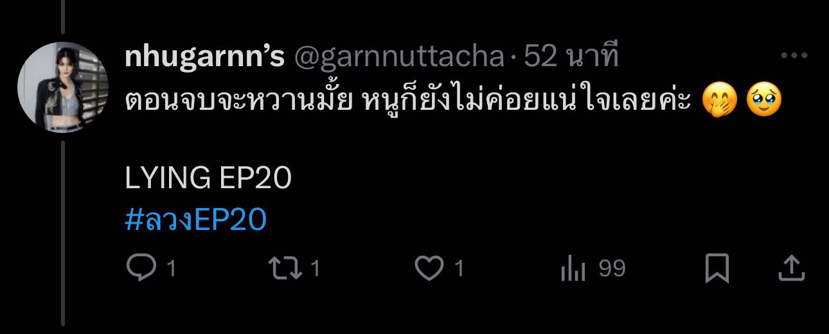
Task: Select the LYING EP20 text line
Action: click(x=208, y=179)
